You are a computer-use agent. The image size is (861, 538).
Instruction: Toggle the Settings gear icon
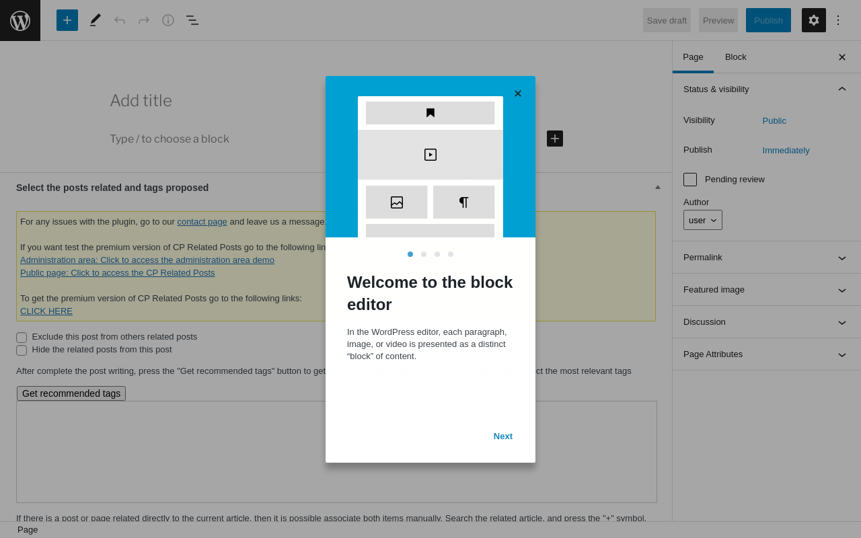(x=814, y=20)
